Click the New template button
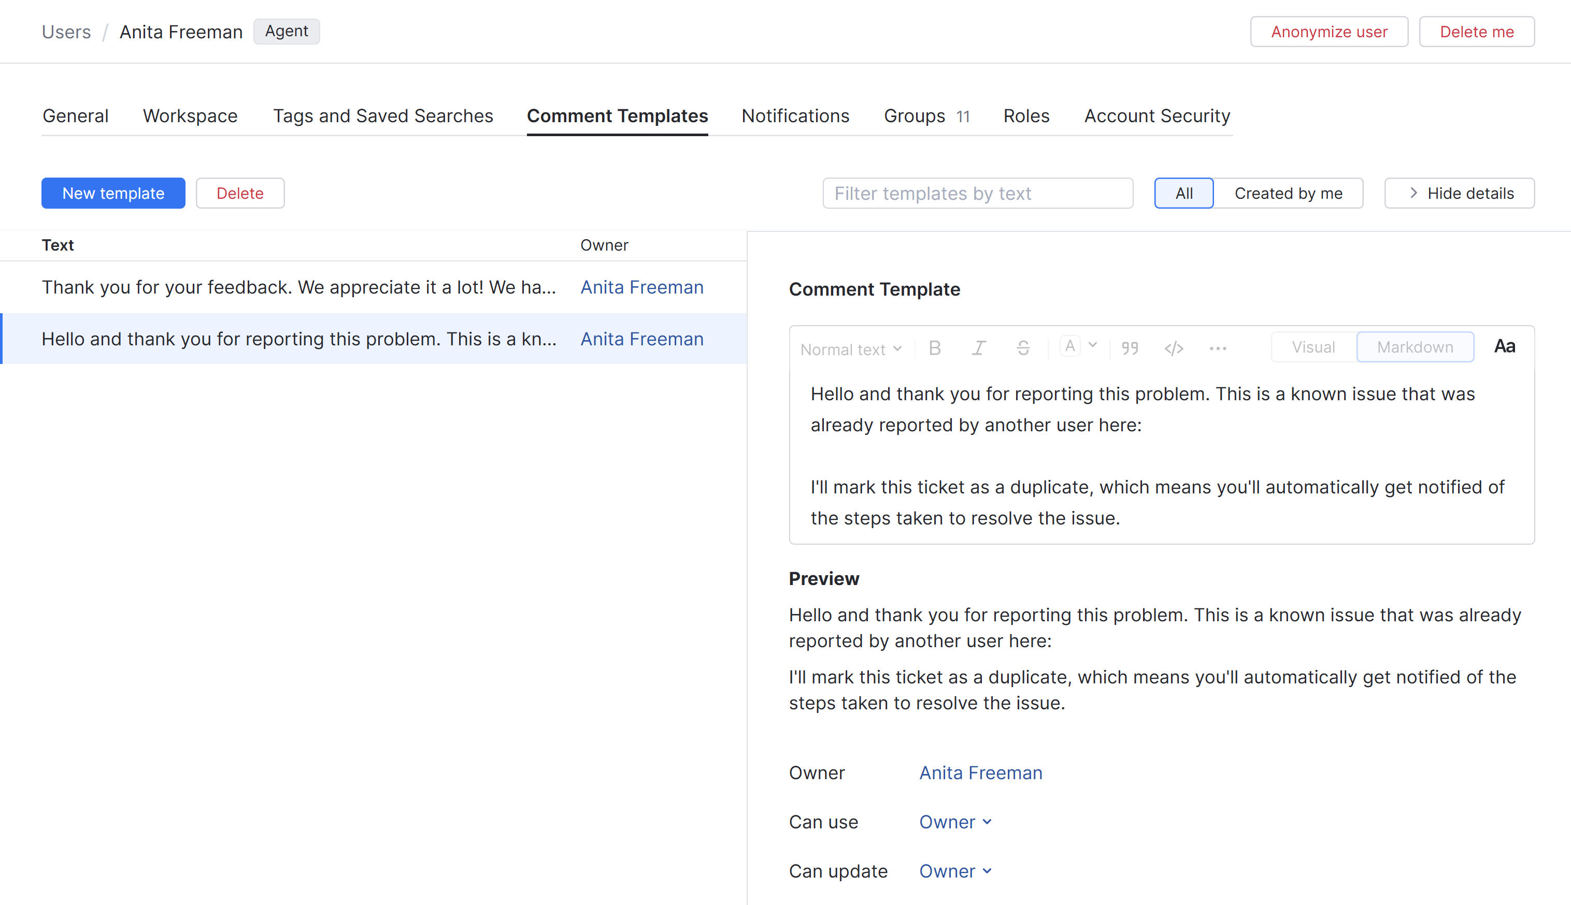Viewport: 1571px width, 905px height. tap(113, 193)
